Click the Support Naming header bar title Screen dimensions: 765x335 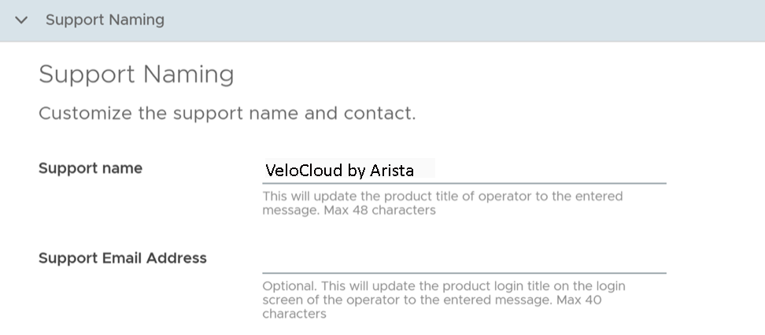[105, 20]
